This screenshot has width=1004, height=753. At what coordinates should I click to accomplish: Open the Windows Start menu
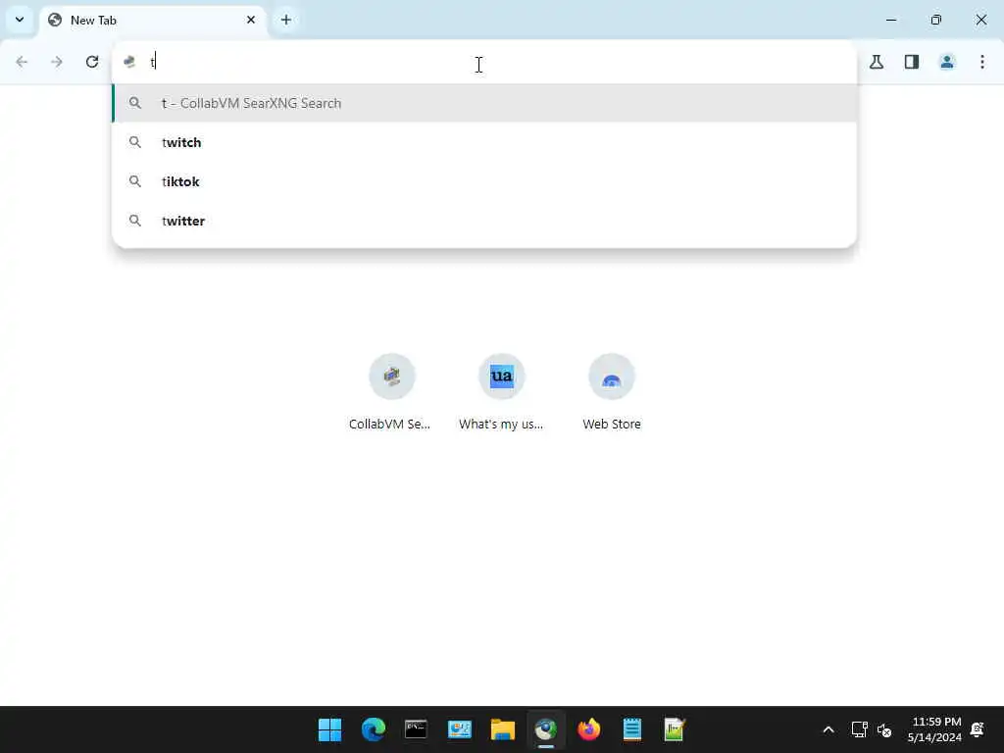329,729
